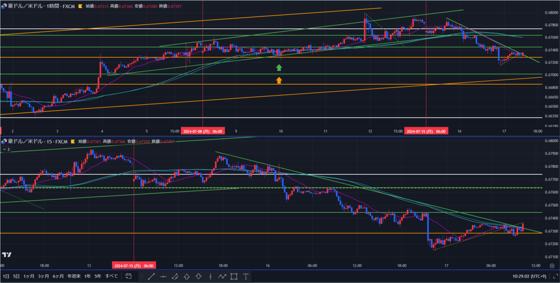
Task: Click the 0.67100 label on lower price axis
Action: tap(551, 256)
